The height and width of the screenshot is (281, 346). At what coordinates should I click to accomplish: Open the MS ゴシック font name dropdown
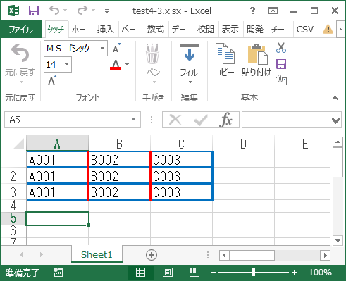click(x=102, y=49)
